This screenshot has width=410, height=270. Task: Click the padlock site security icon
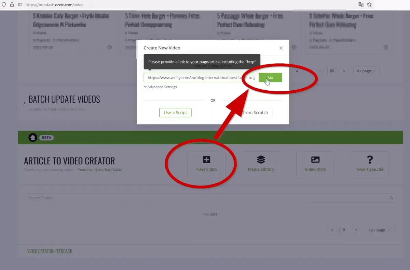coord(12,5)
